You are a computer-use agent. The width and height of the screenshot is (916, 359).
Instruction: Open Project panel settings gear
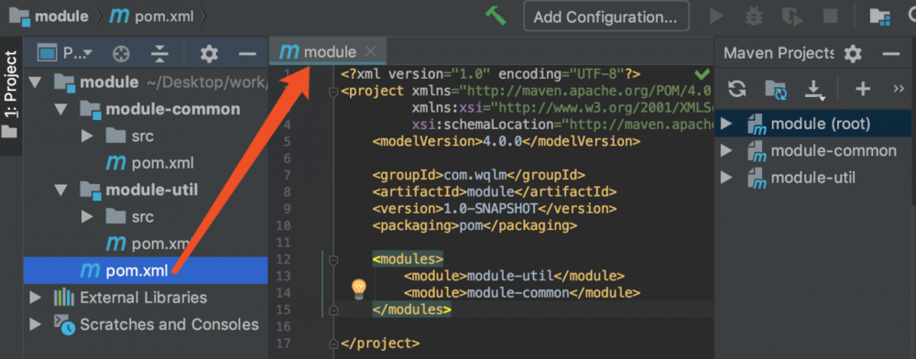(209, 54)
